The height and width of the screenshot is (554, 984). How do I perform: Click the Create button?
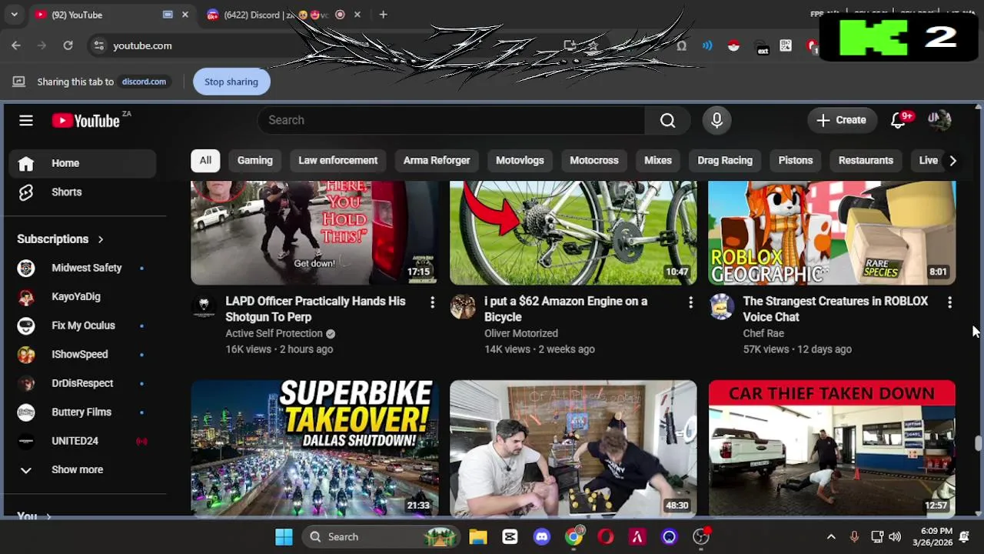coord(842,120)
